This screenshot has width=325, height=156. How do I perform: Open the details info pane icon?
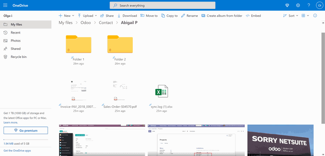(315, 16)
